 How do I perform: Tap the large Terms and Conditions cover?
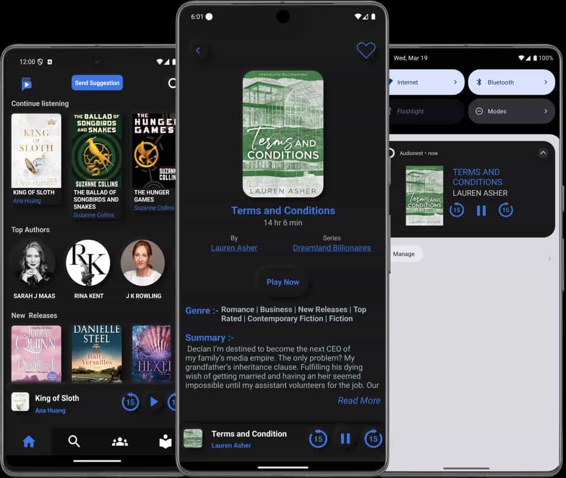coord(283,134)
